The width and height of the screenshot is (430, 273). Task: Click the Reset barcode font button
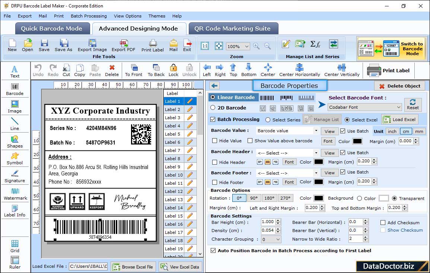(413, 104)
